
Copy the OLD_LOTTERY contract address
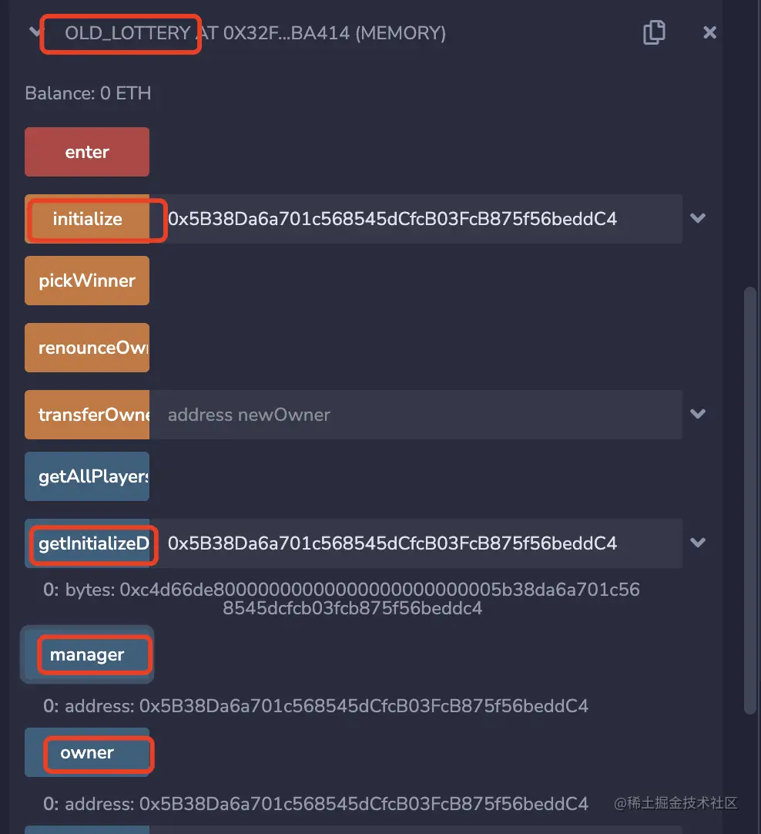point(654,32)
